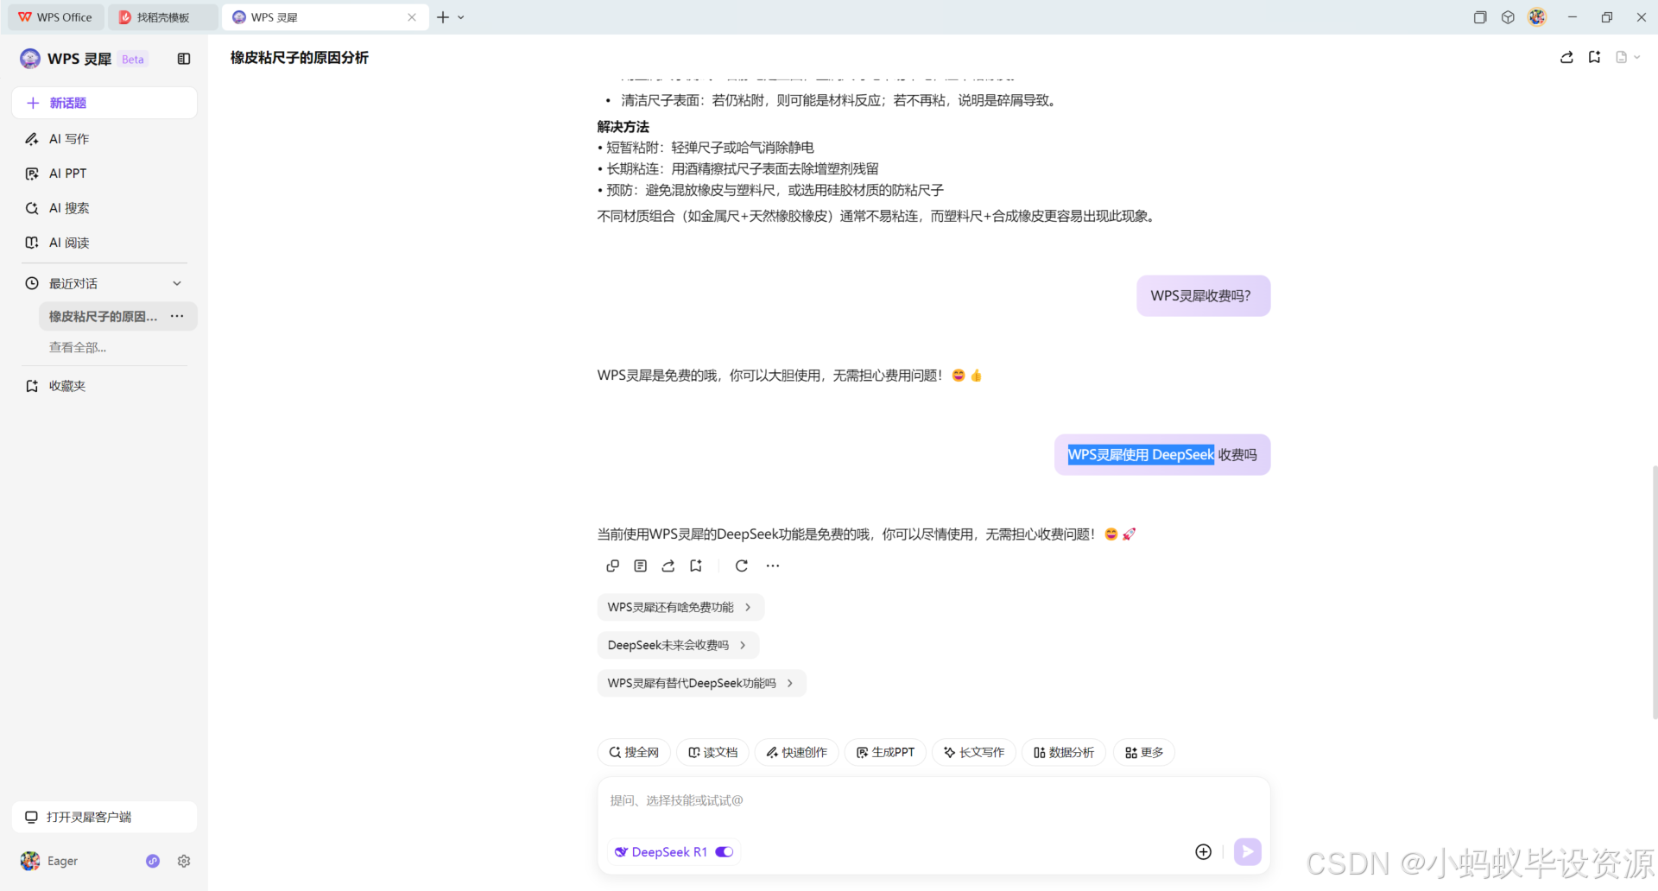Click the purple badge icon beside Eager

[x=153, y=861]
